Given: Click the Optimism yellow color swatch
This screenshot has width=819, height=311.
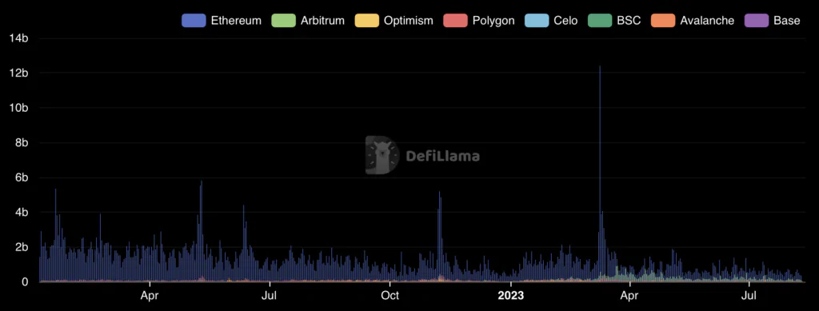Looking at the screenshot, I should coord(366,21).
